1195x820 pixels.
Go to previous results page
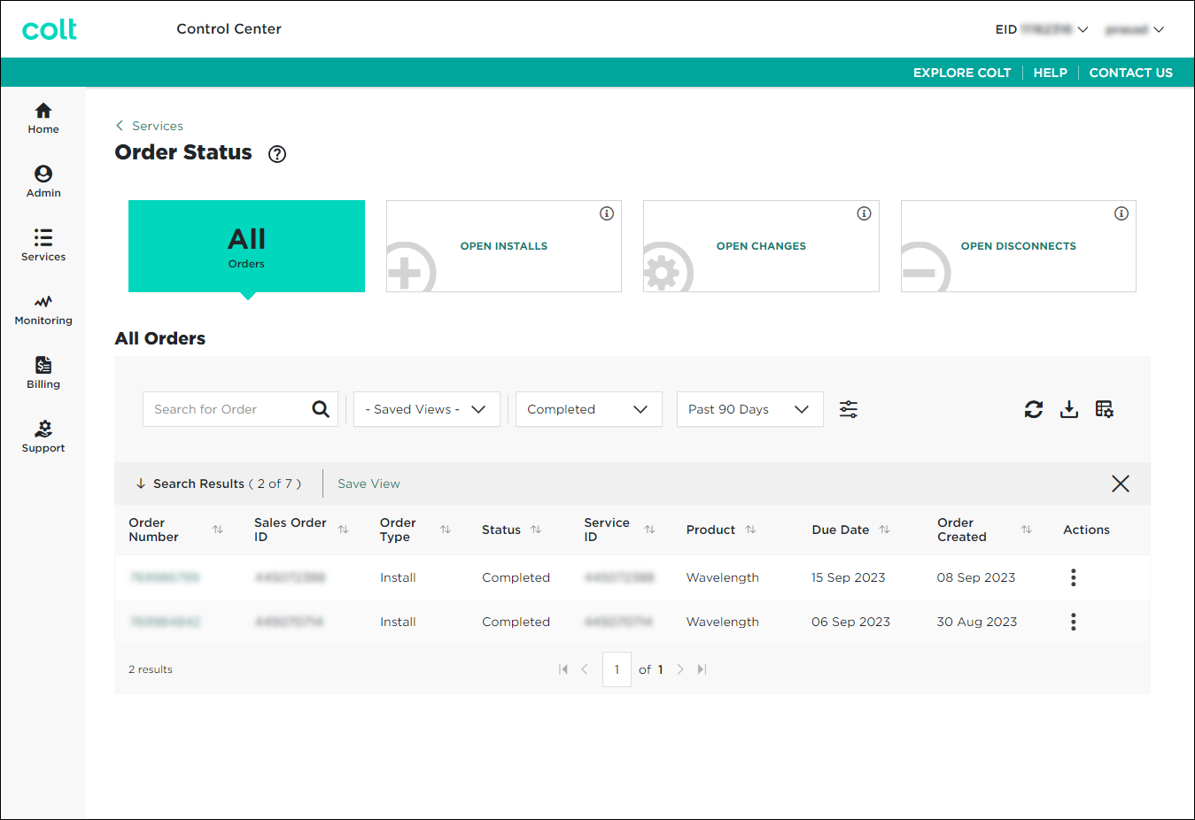click(x=585, y=669)
